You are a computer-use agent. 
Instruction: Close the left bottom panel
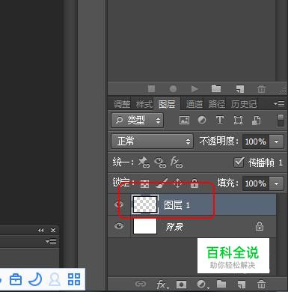[x=53, y=230]
